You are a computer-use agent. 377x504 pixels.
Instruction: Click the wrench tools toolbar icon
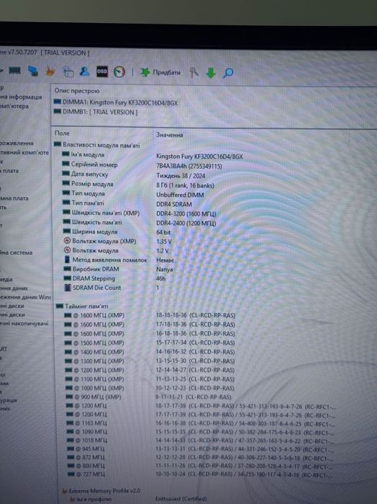click(x=194, y=73)
